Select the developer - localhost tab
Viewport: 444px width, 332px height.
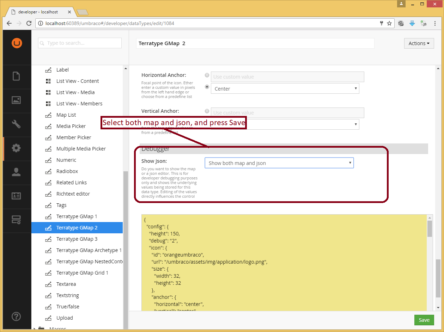coord(40,12)
